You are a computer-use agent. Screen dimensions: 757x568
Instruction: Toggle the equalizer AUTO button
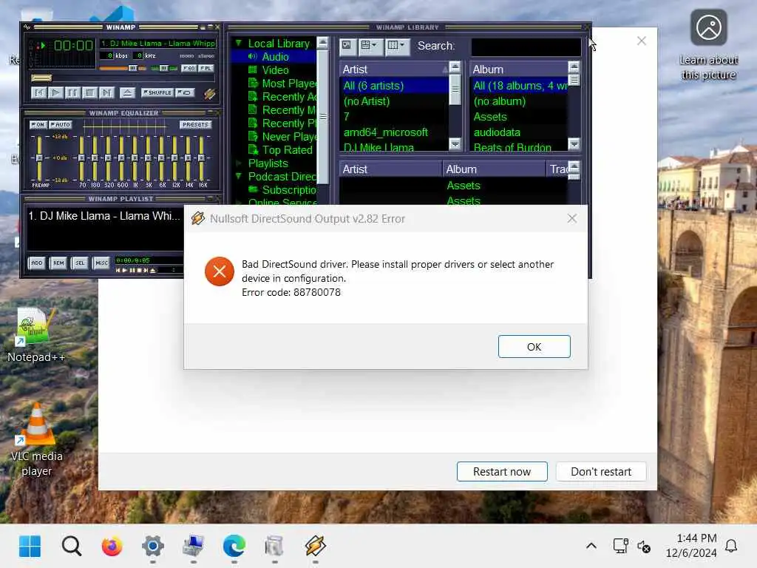60,124
